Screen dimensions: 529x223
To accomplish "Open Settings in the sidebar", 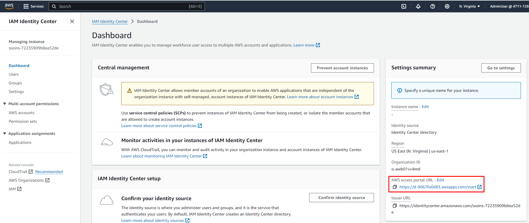I will point(16,92).
